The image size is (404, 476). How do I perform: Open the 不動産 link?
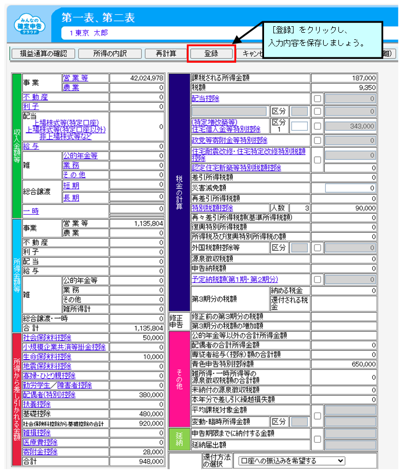[x=36, y=97]
